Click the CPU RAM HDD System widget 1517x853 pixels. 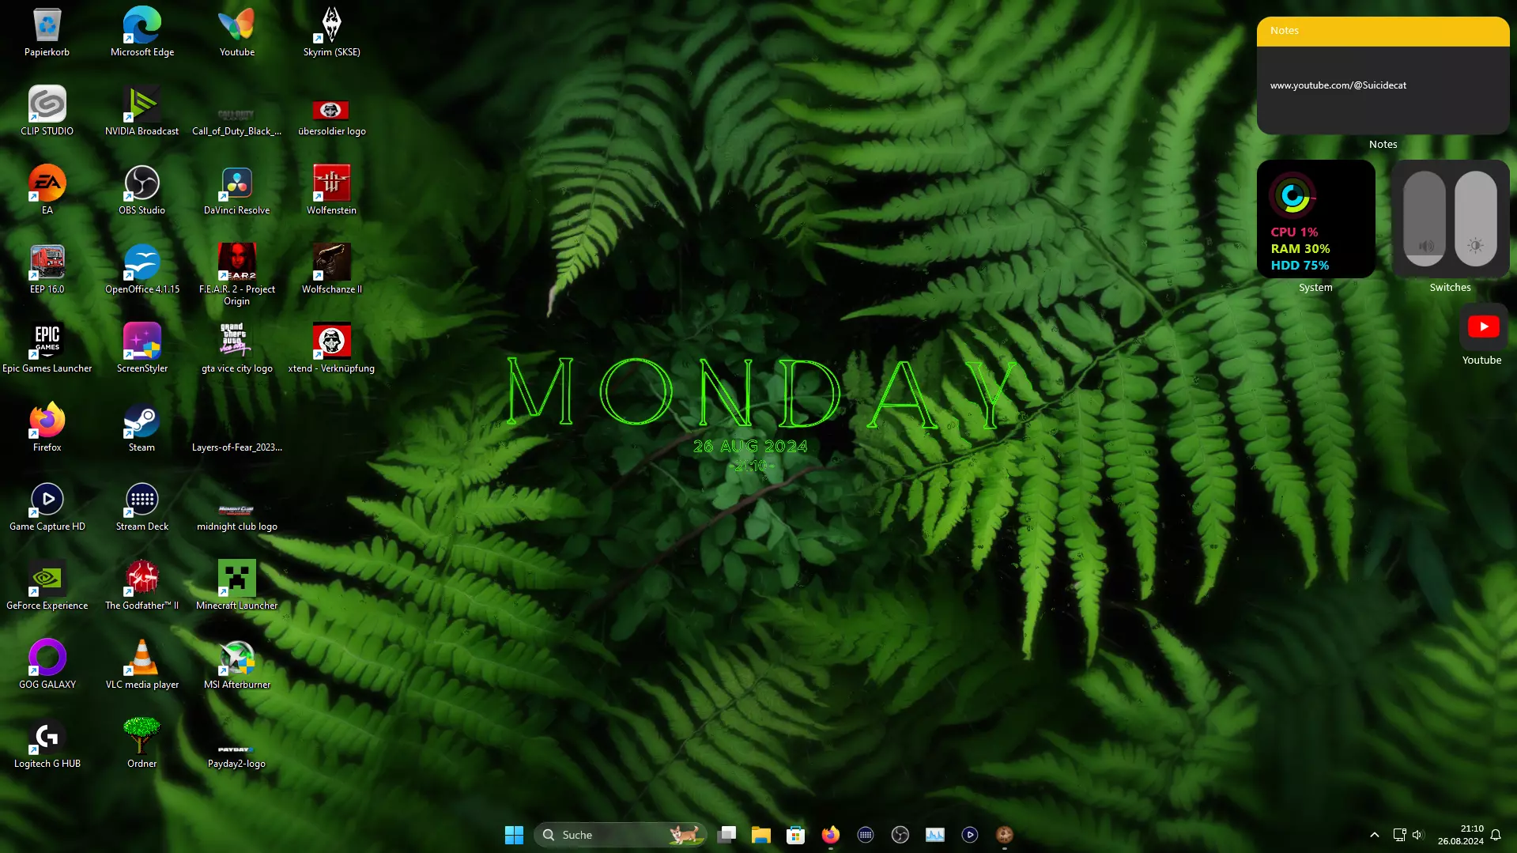pyautogui.click(x=1315, y=218)
